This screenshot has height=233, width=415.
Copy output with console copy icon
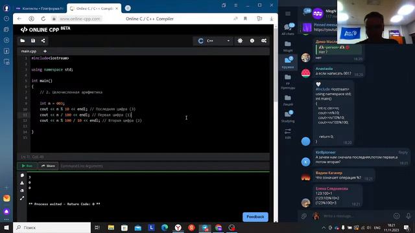pyautogui.click(x=22, y=175)
